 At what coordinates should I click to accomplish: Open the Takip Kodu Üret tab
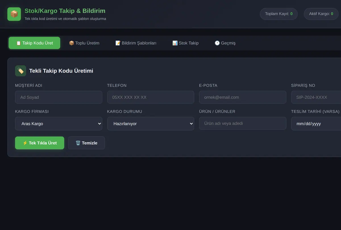click(x=34, y=43)
